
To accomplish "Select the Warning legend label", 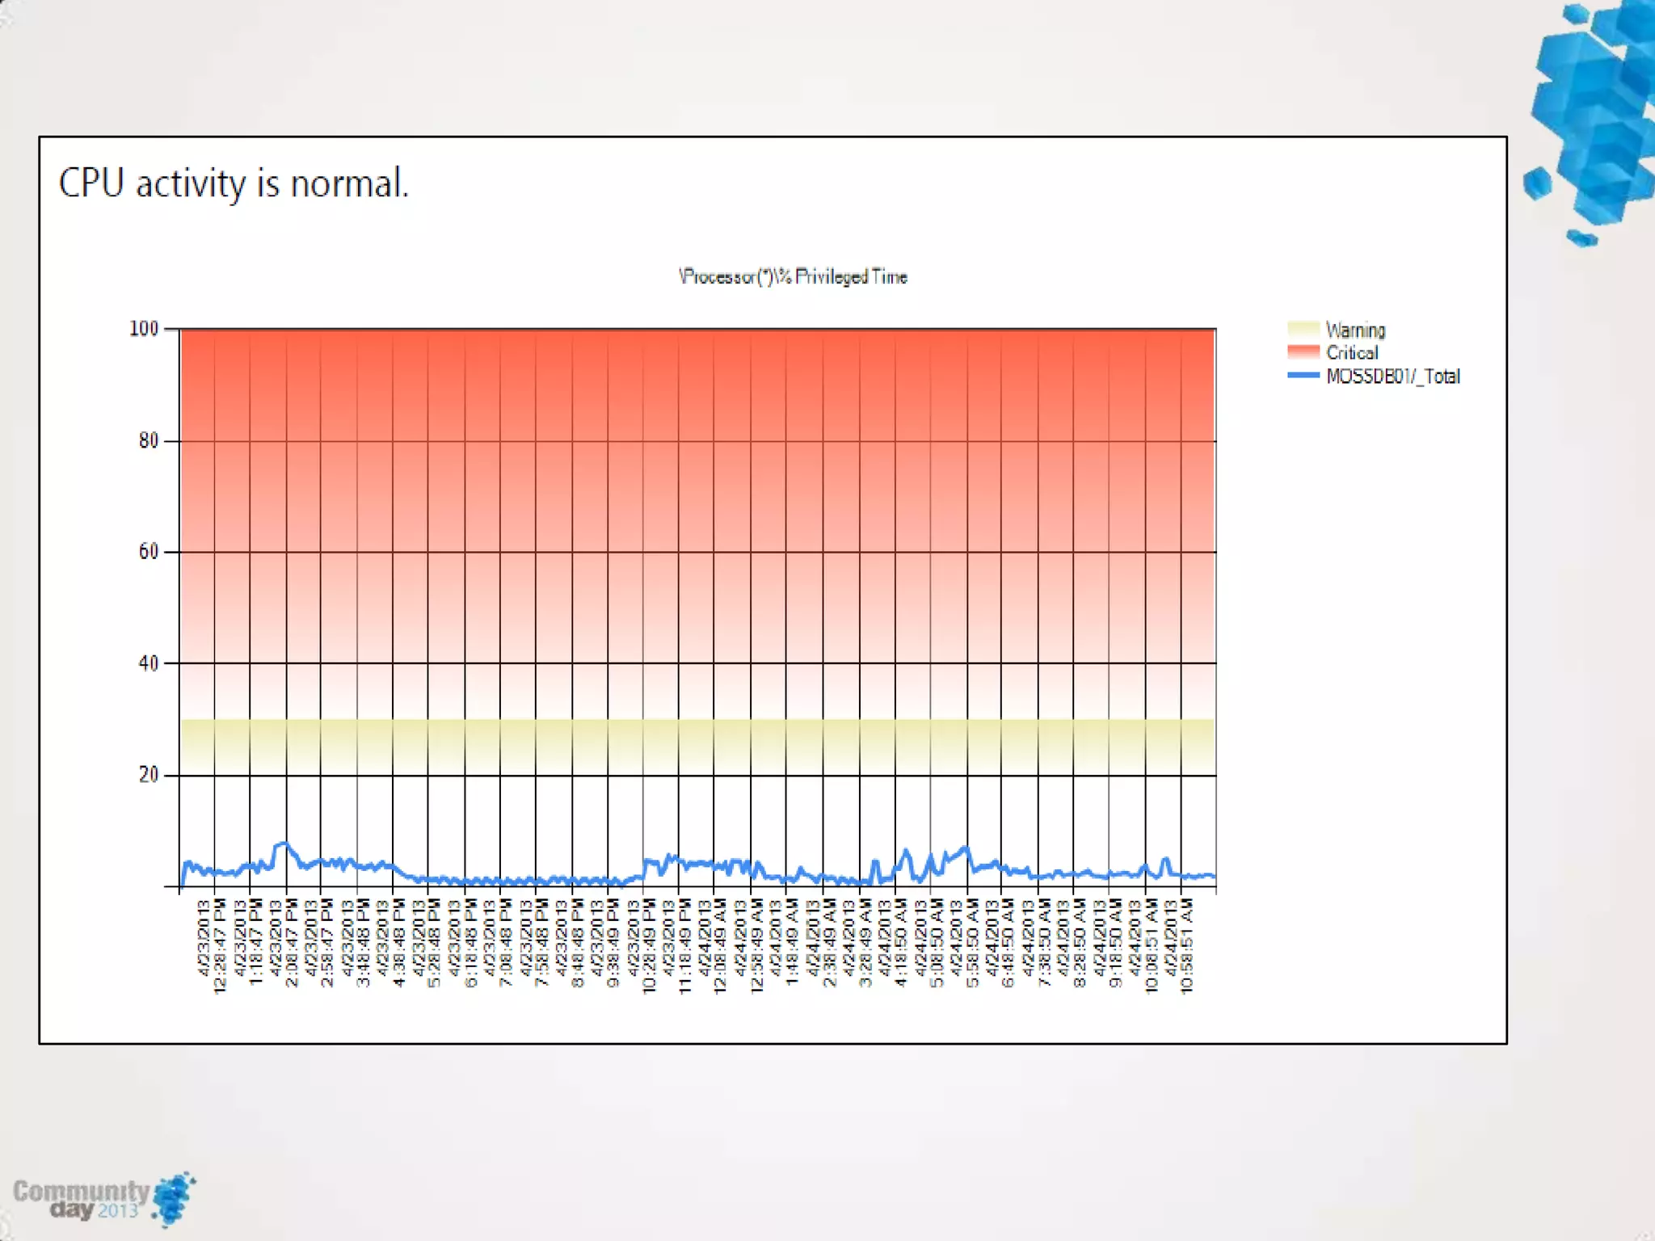I will coord(1355,330).
